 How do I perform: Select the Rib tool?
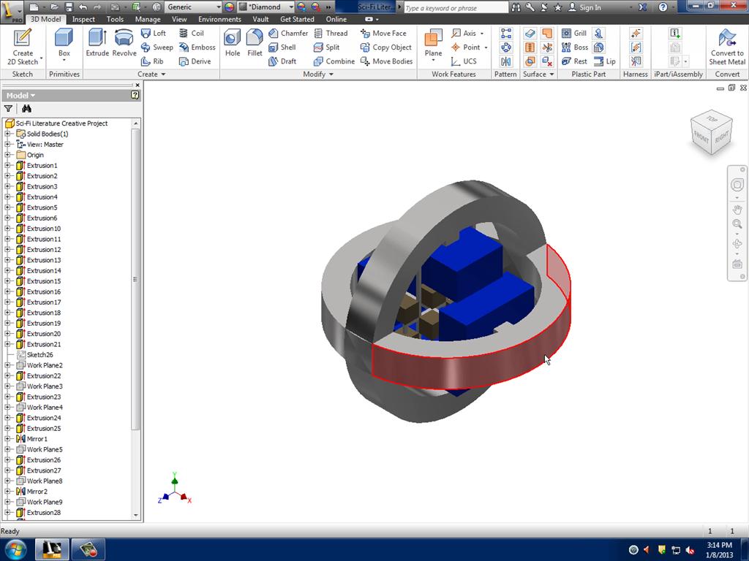152,61
